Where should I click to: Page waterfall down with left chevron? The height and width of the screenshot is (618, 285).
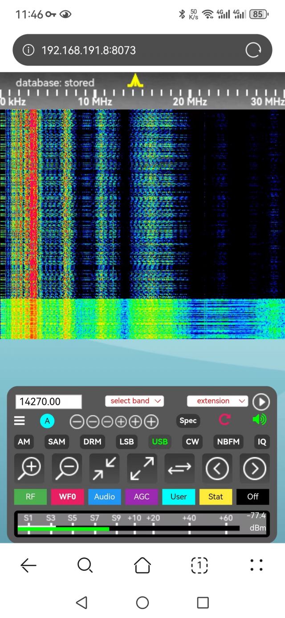coord(217,468)
